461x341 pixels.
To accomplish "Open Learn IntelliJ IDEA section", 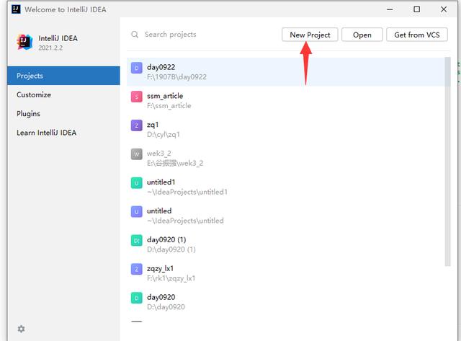I will pos(46,133).
